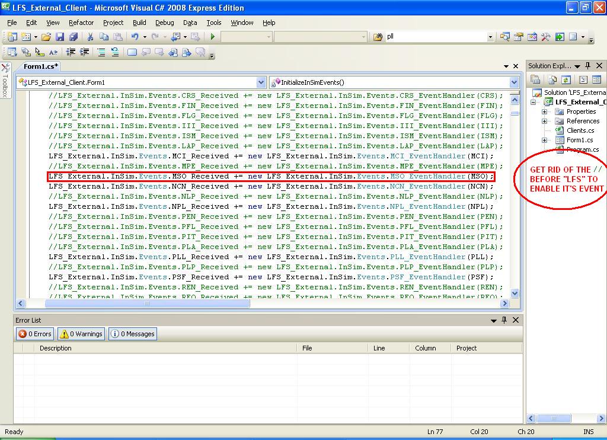Increase line indent in text editor toolbar

tap(84, 52)
